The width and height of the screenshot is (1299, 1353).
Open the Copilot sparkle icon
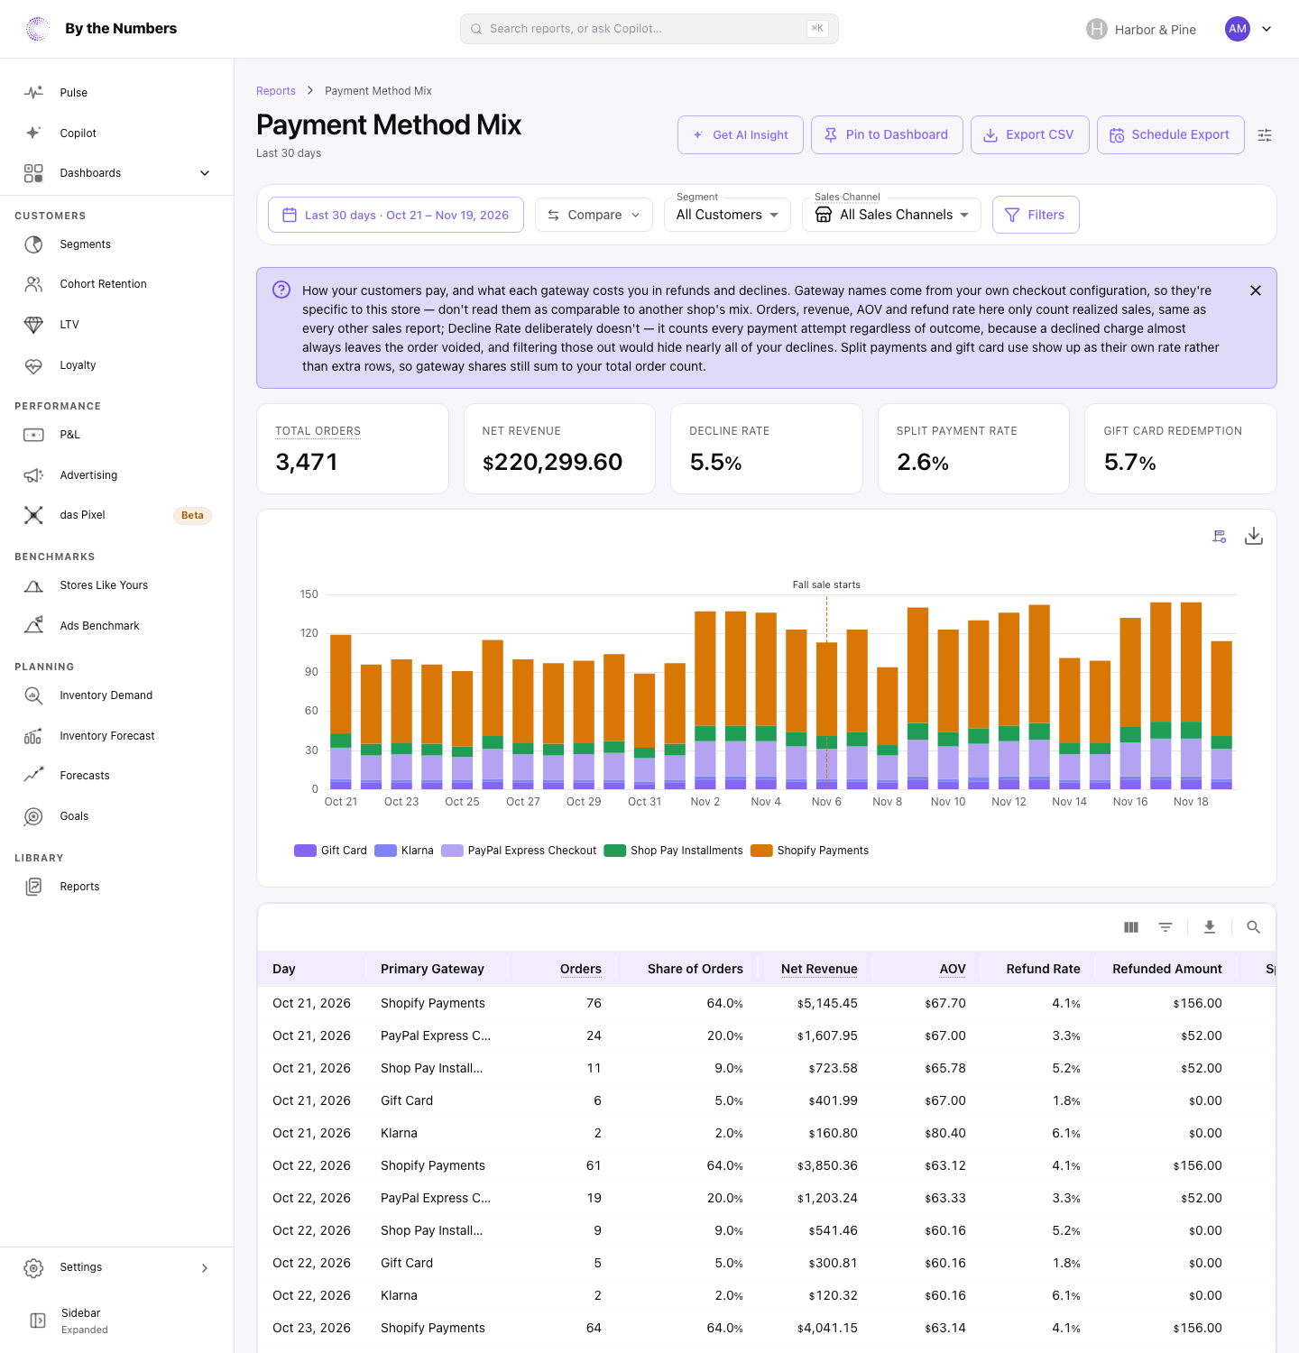tap(33, 133)
